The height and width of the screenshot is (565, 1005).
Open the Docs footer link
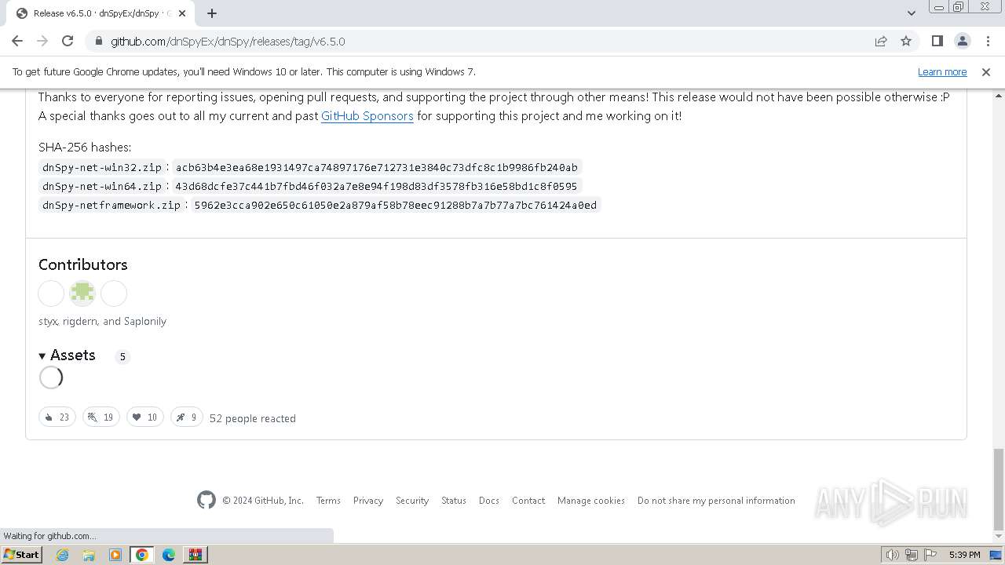click(x=489, y=501)
